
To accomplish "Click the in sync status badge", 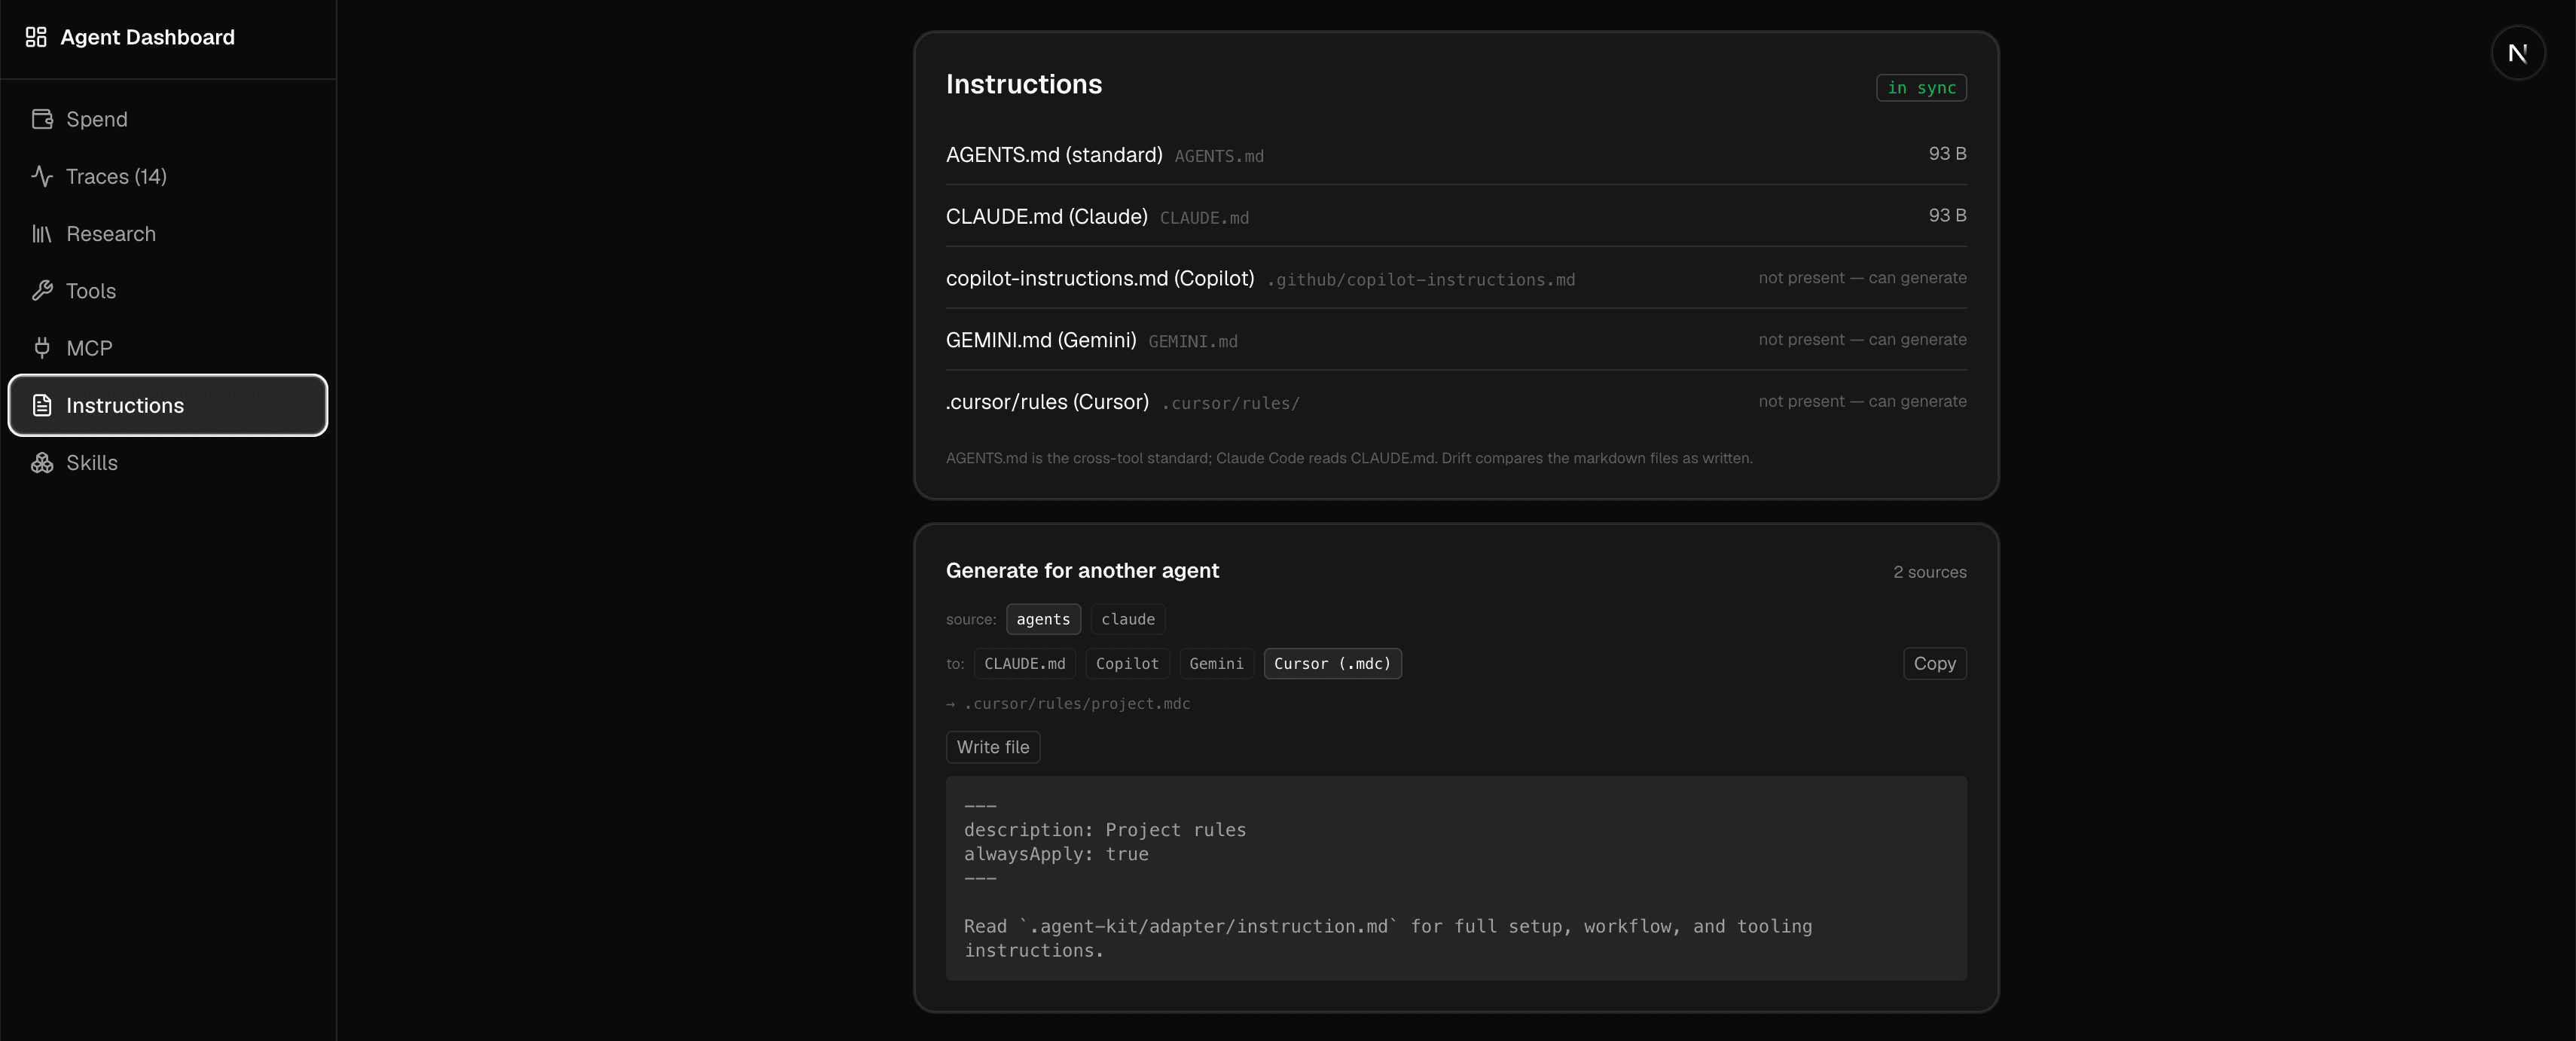I will point(1921,88).
